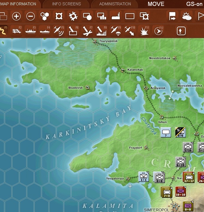Select F4 amphibious ship mode
The width and height of the screenshot is (204, 212).
tap(45, 31)
